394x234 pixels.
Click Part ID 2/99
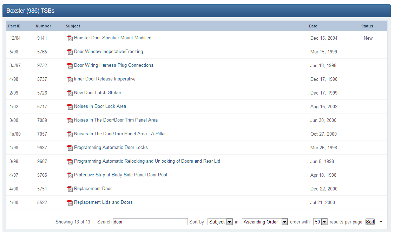pyautogui.click(x=14, y=93)
